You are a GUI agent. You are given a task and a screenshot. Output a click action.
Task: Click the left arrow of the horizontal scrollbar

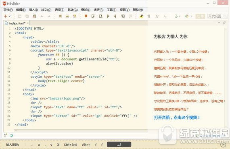16,130
